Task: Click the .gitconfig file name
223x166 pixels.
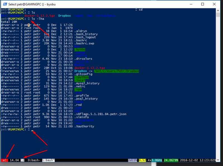Action: (x=83, y=74)
